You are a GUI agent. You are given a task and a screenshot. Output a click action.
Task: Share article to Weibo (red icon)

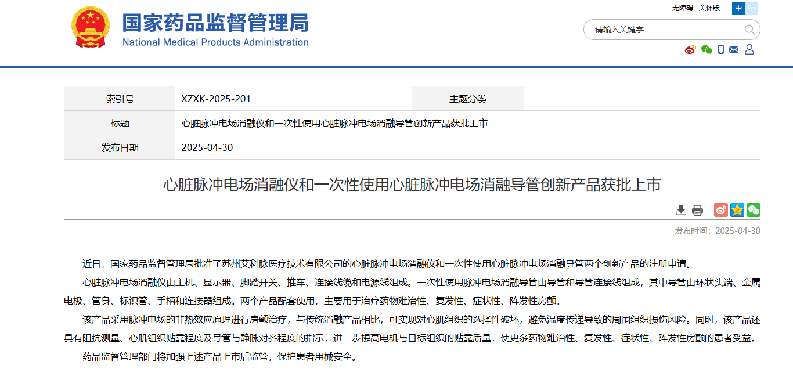[x=720, y=210]
